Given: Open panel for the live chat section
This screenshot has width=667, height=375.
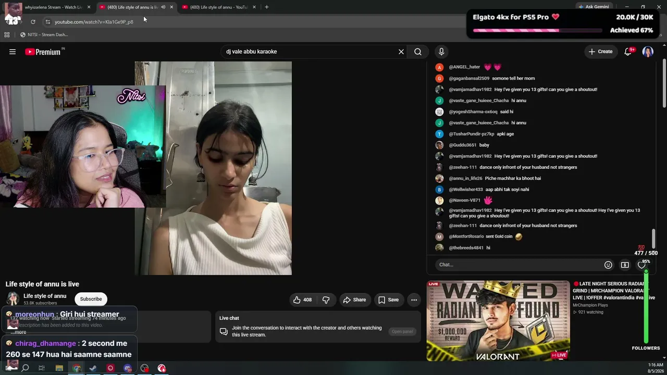Looking at the screenshot, I should point(402,331).
